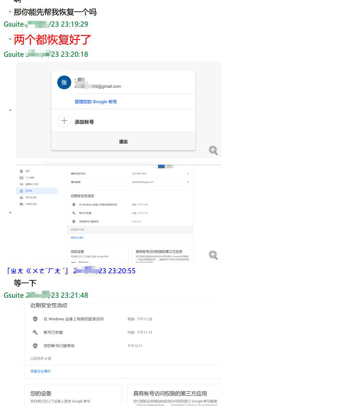Click the plus icon beside 添加帐号
Screen dimensions: 339x406
64,121
